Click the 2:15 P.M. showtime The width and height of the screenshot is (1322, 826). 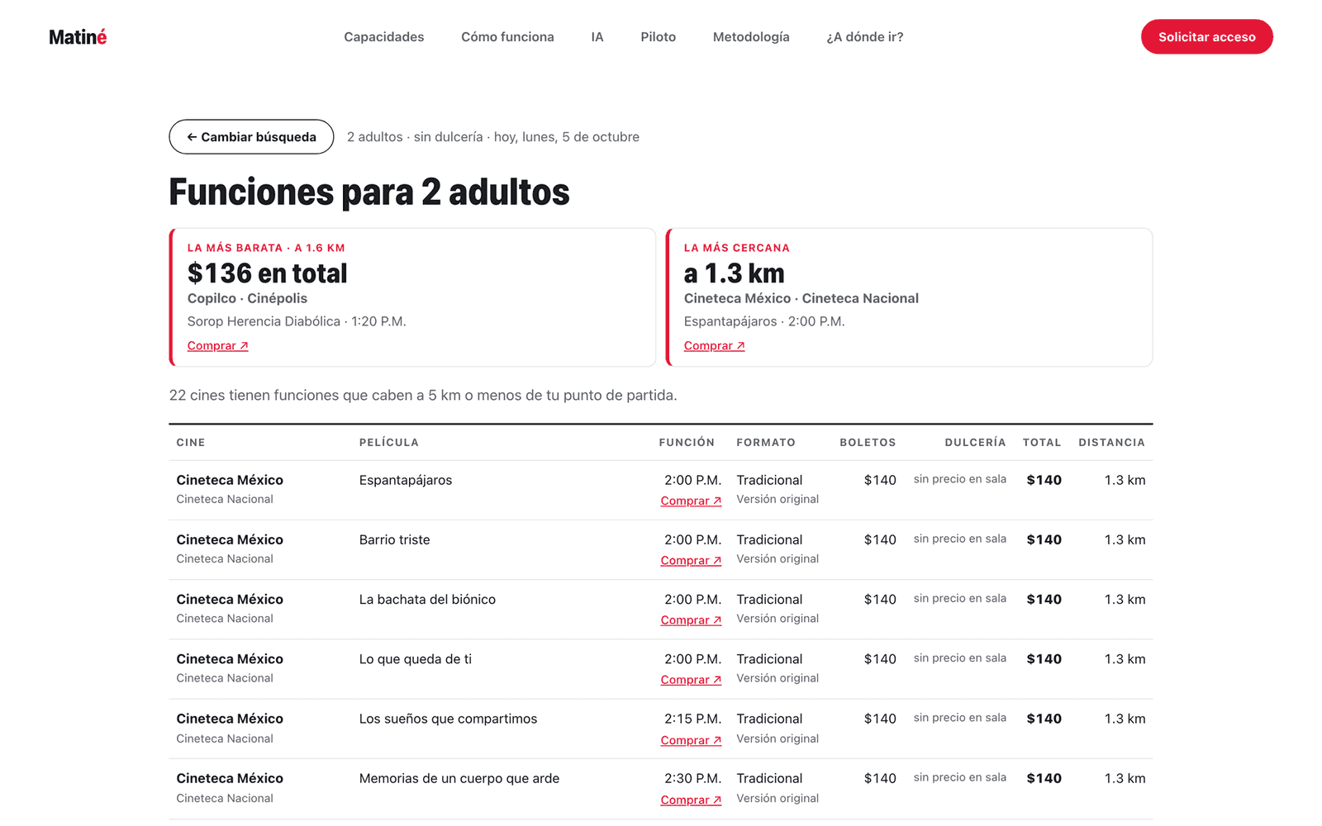click(693, 719)
